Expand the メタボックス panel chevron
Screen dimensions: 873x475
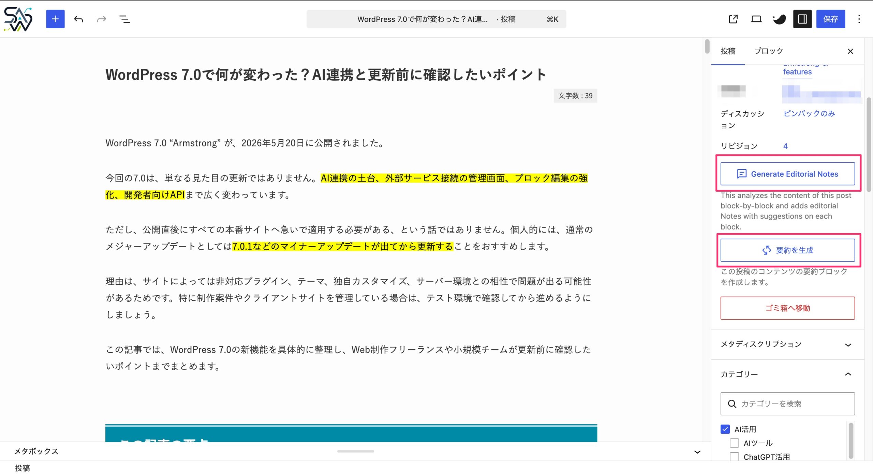coord(697,452)
